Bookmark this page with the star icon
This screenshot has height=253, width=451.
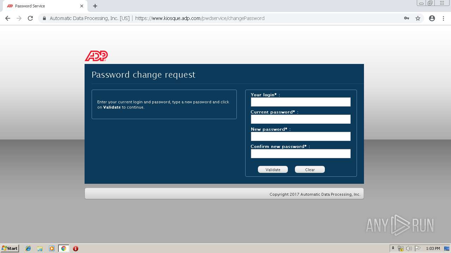click(418, 18)
